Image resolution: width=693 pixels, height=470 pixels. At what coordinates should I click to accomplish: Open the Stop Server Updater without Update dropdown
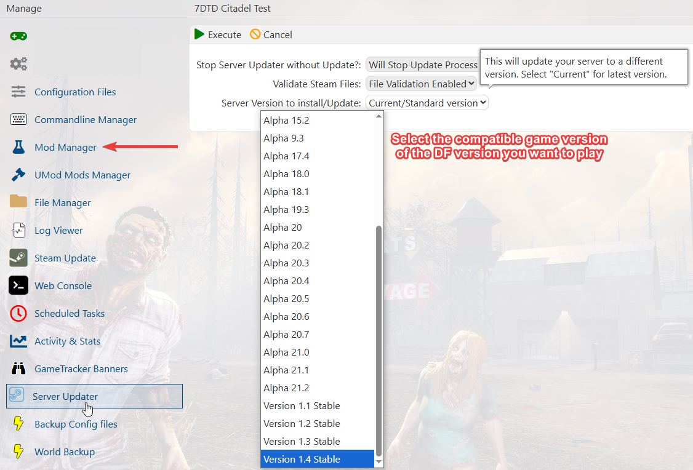423,65
